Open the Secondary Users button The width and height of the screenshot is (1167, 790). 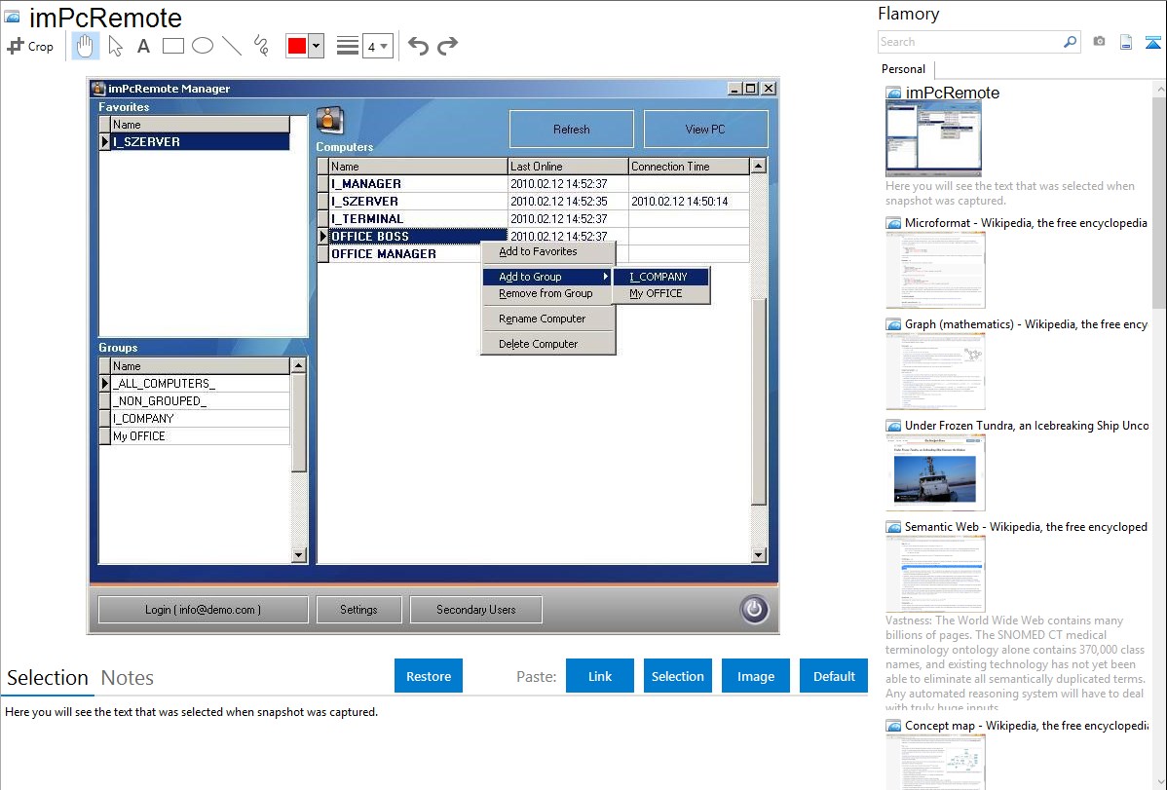(476, 610)
